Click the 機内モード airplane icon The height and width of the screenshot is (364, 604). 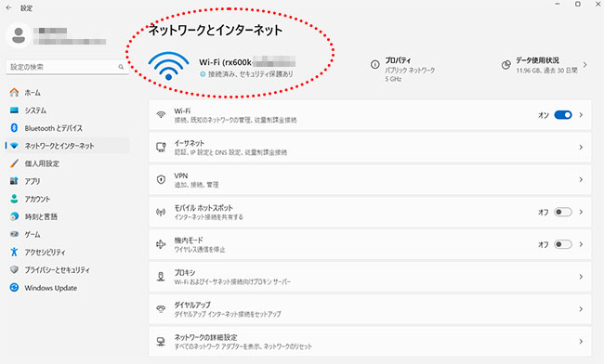click(x=161, y=244)
